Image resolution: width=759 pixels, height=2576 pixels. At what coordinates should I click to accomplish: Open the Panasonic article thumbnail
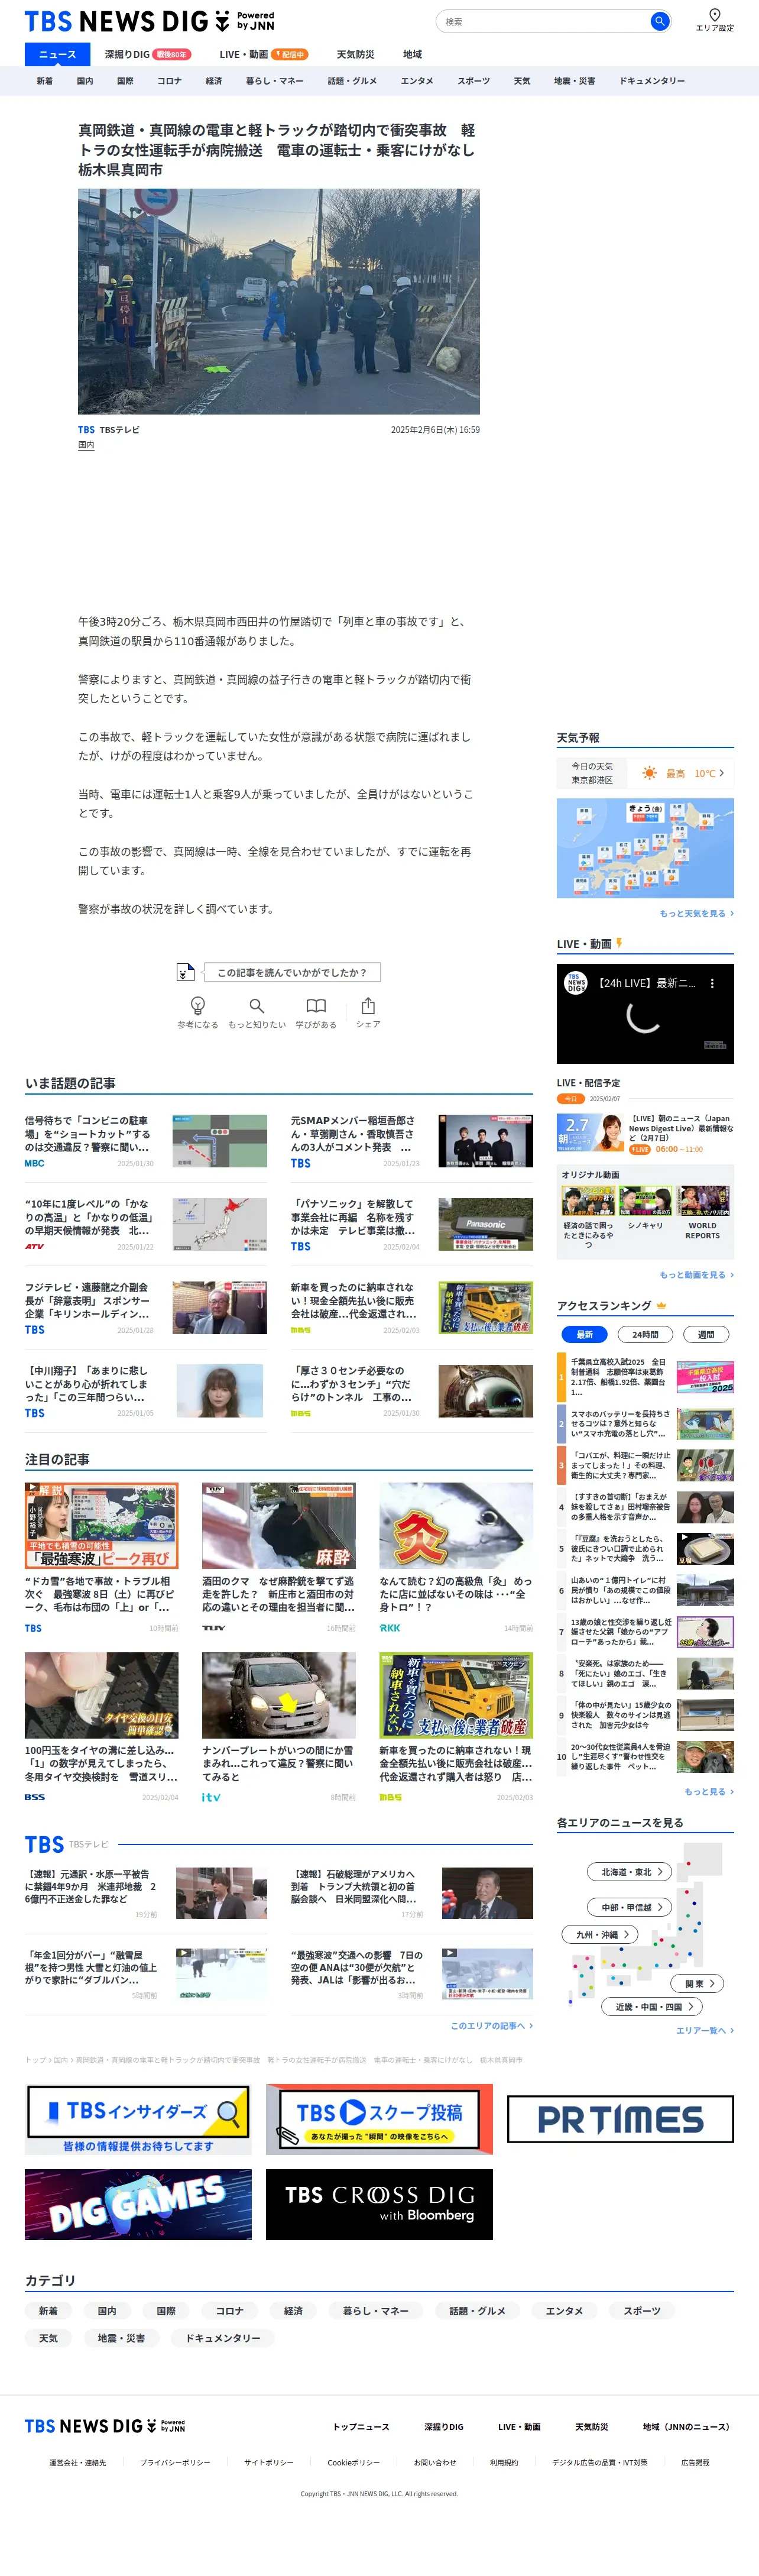[x=485, y=1224]
